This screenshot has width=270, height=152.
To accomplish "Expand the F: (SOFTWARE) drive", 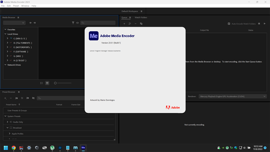I will pos(7,52).
